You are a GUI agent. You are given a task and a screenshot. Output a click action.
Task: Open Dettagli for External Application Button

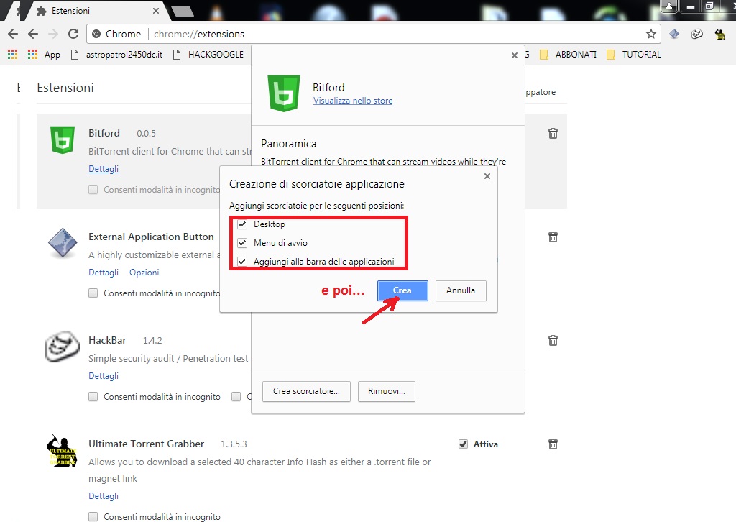click(103, 273)
